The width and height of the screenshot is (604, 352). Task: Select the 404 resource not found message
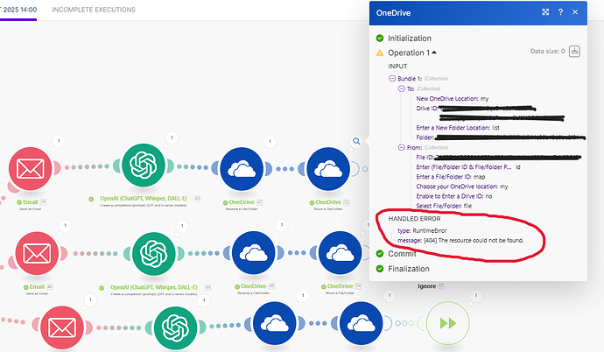460,240
